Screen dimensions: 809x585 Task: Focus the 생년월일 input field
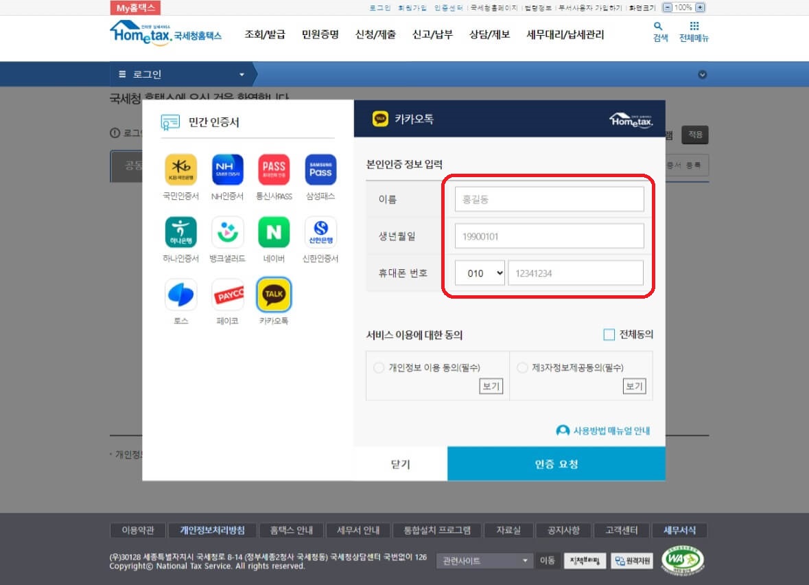click(549, 236)
